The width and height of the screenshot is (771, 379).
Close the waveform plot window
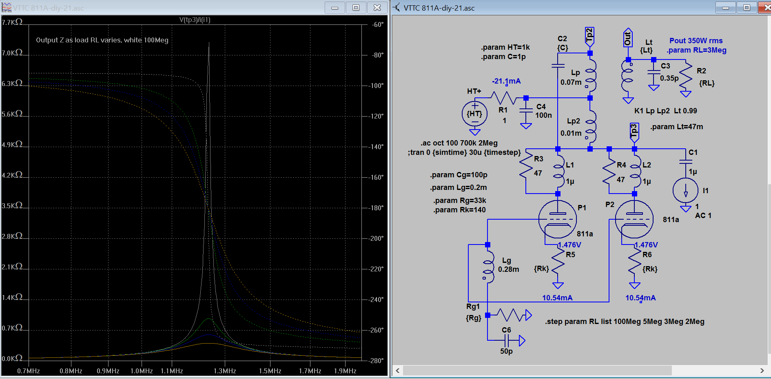377,8
